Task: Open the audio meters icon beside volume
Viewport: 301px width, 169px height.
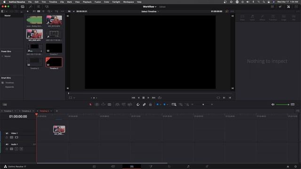Action: (x=293, y=104)
